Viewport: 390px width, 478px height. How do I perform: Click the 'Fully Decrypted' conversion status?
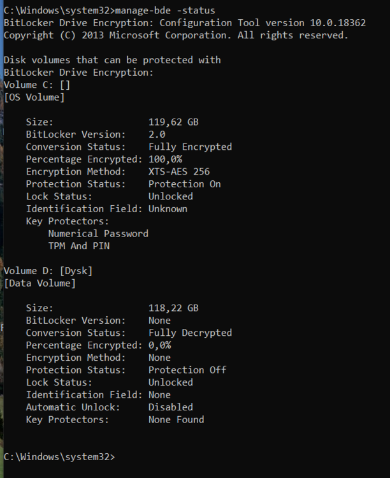pyautogui.click(x=191, y=333)
